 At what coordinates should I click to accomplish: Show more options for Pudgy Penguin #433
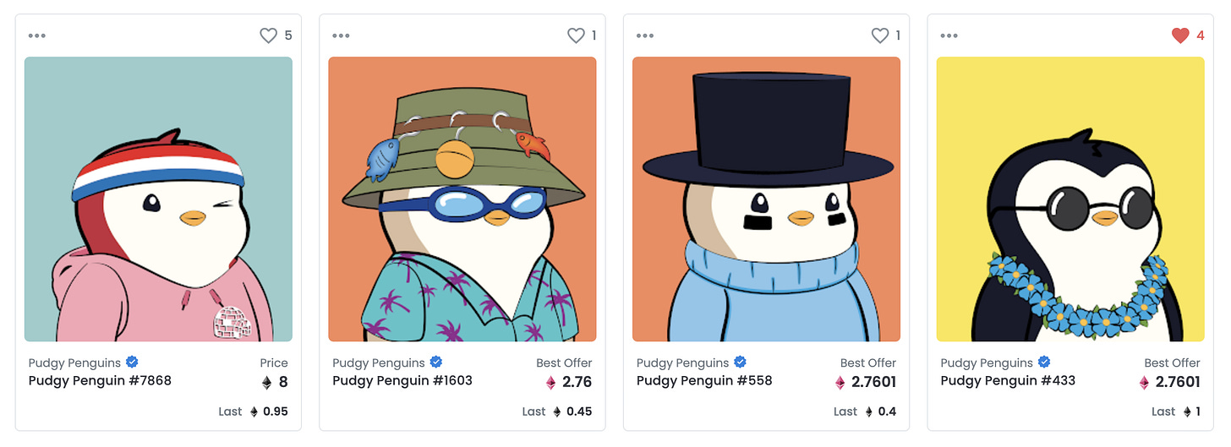[x=949, y=35]
